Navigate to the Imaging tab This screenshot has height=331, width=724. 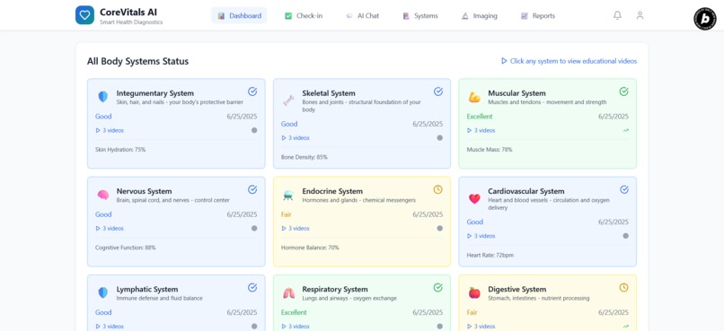click(480, 15)
